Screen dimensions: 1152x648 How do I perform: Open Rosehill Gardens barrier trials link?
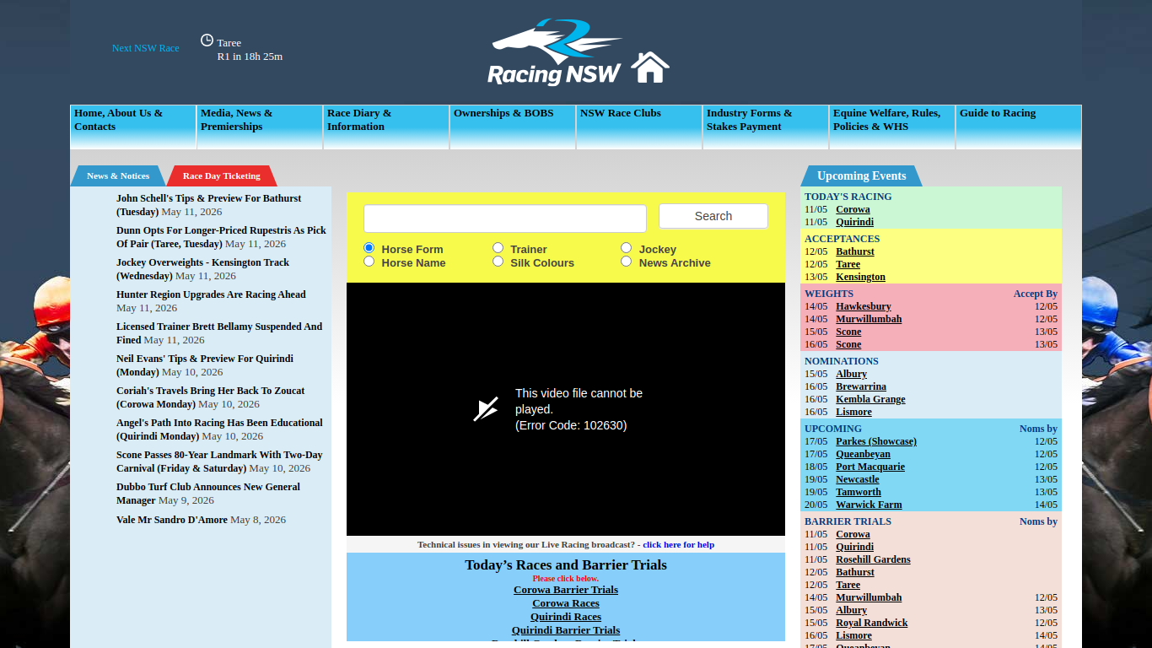[x=873, y=559]
